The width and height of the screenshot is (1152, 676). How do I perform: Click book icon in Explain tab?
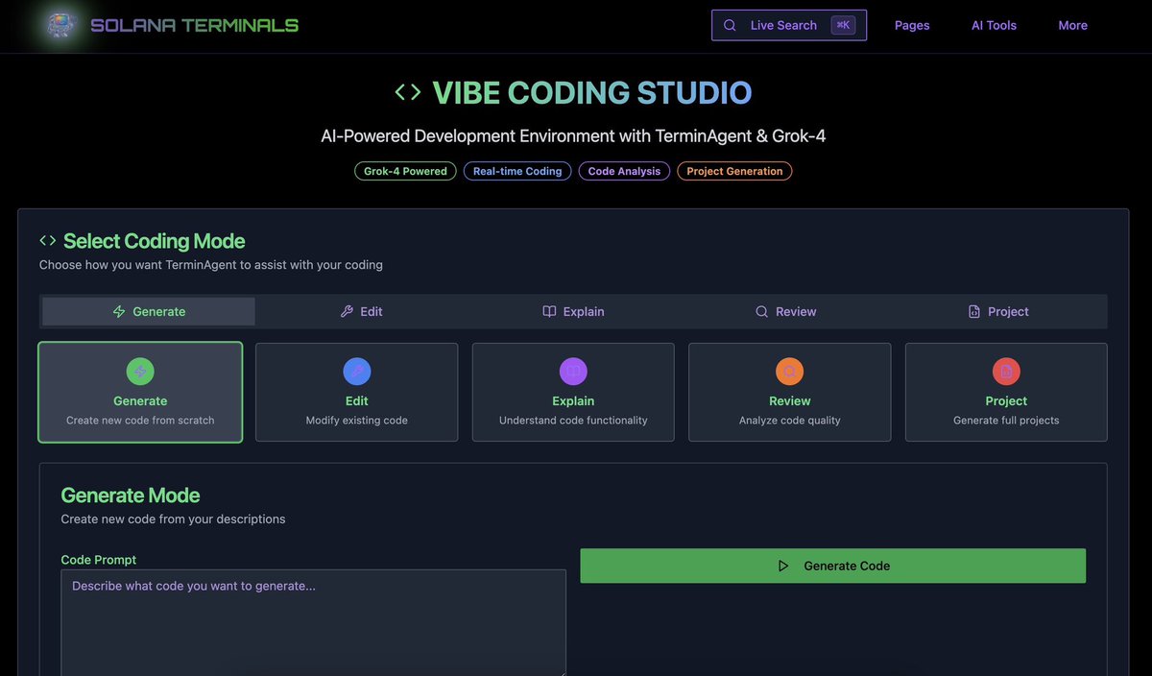click(x=549, y=311)
